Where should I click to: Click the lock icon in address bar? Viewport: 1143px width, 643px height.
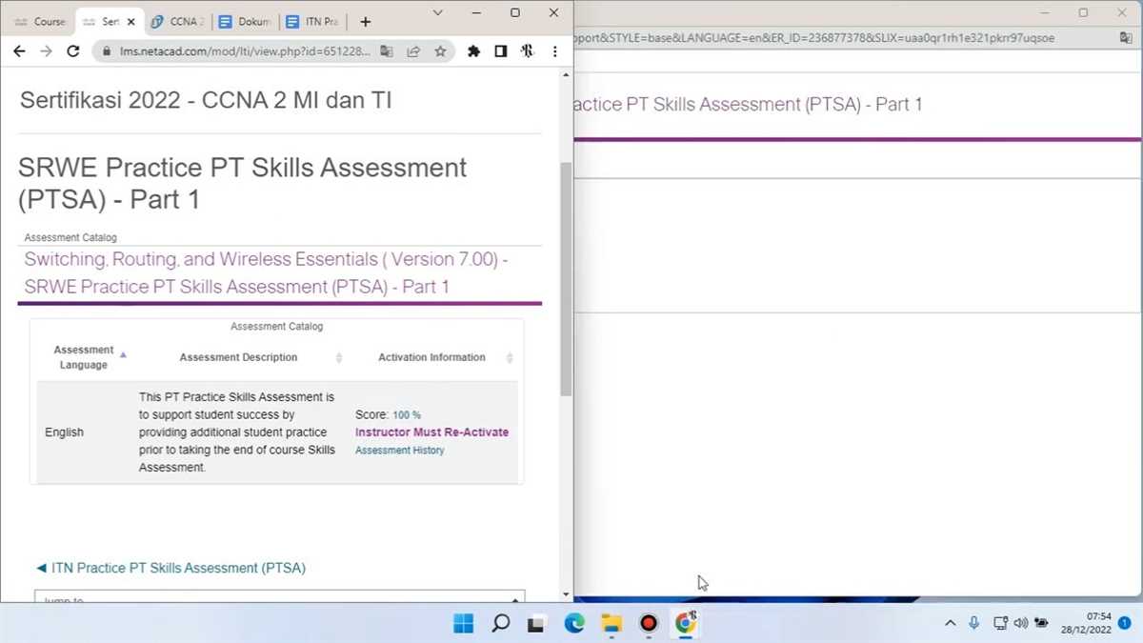coord(109,51)
